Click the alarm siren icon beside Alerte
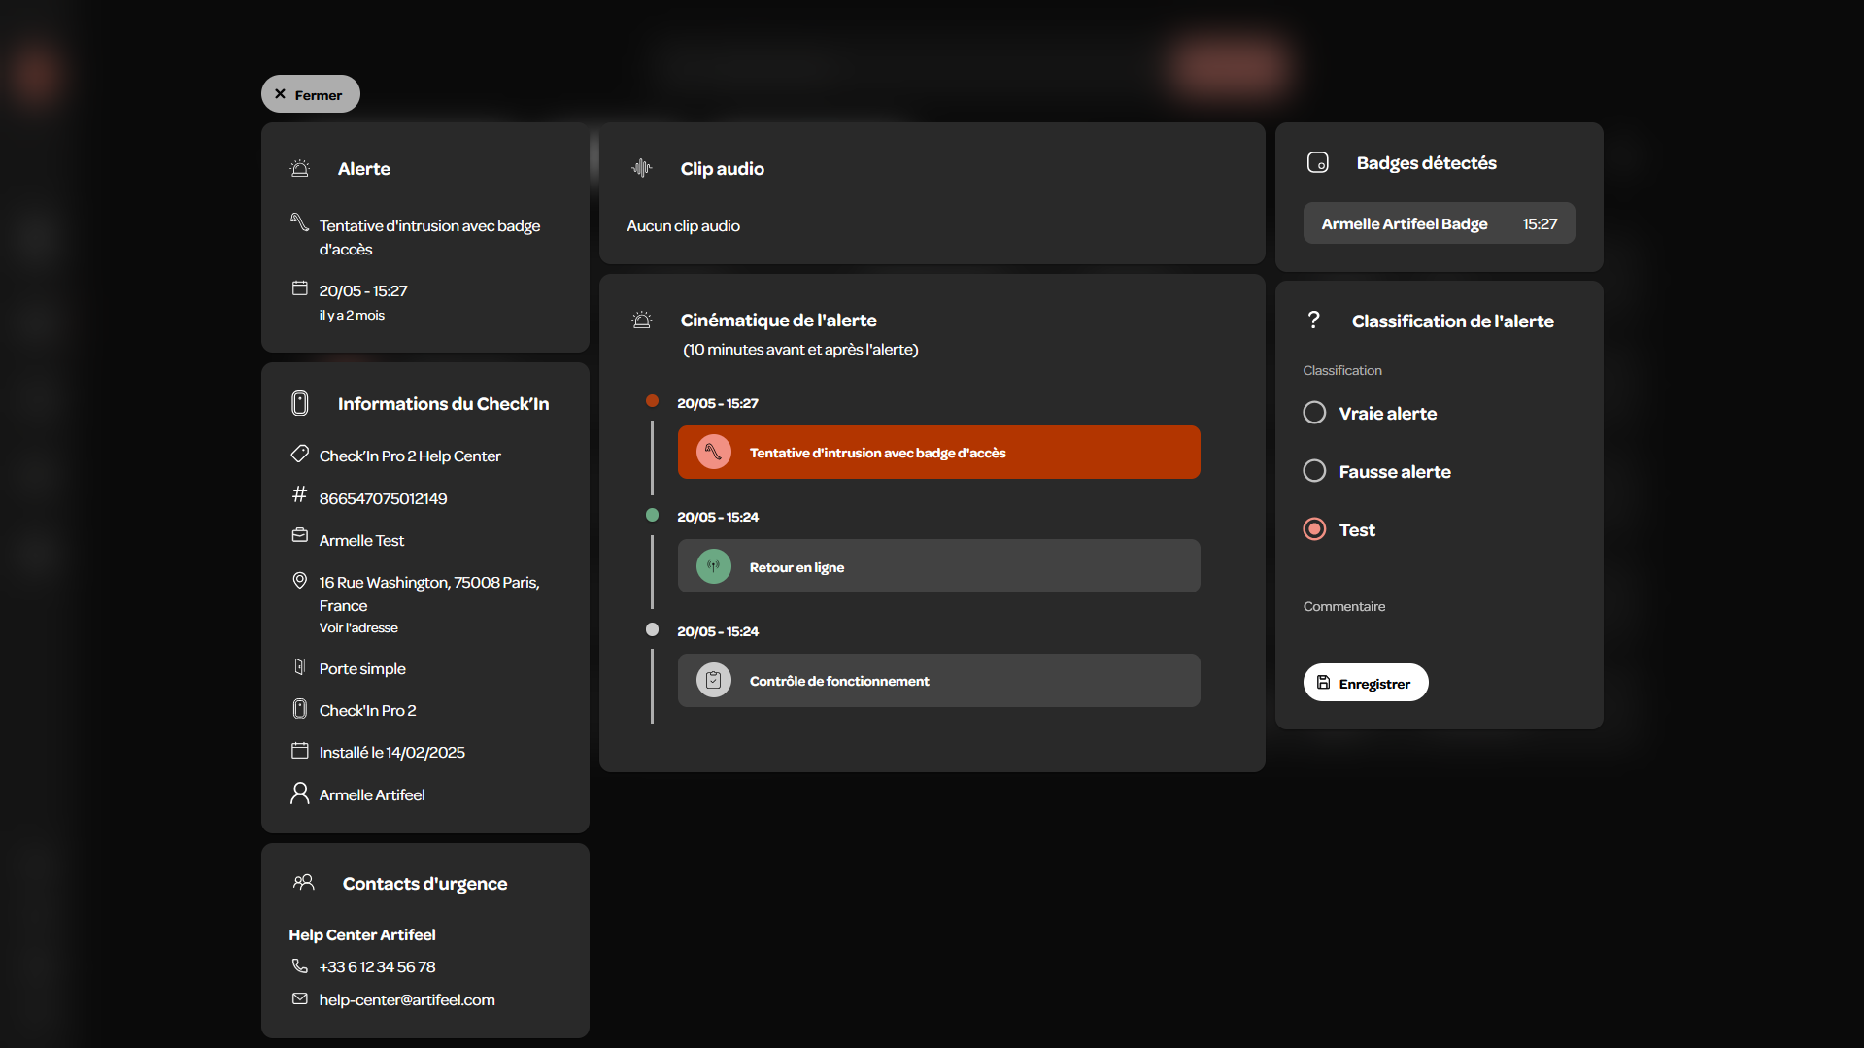 [300, 168]
